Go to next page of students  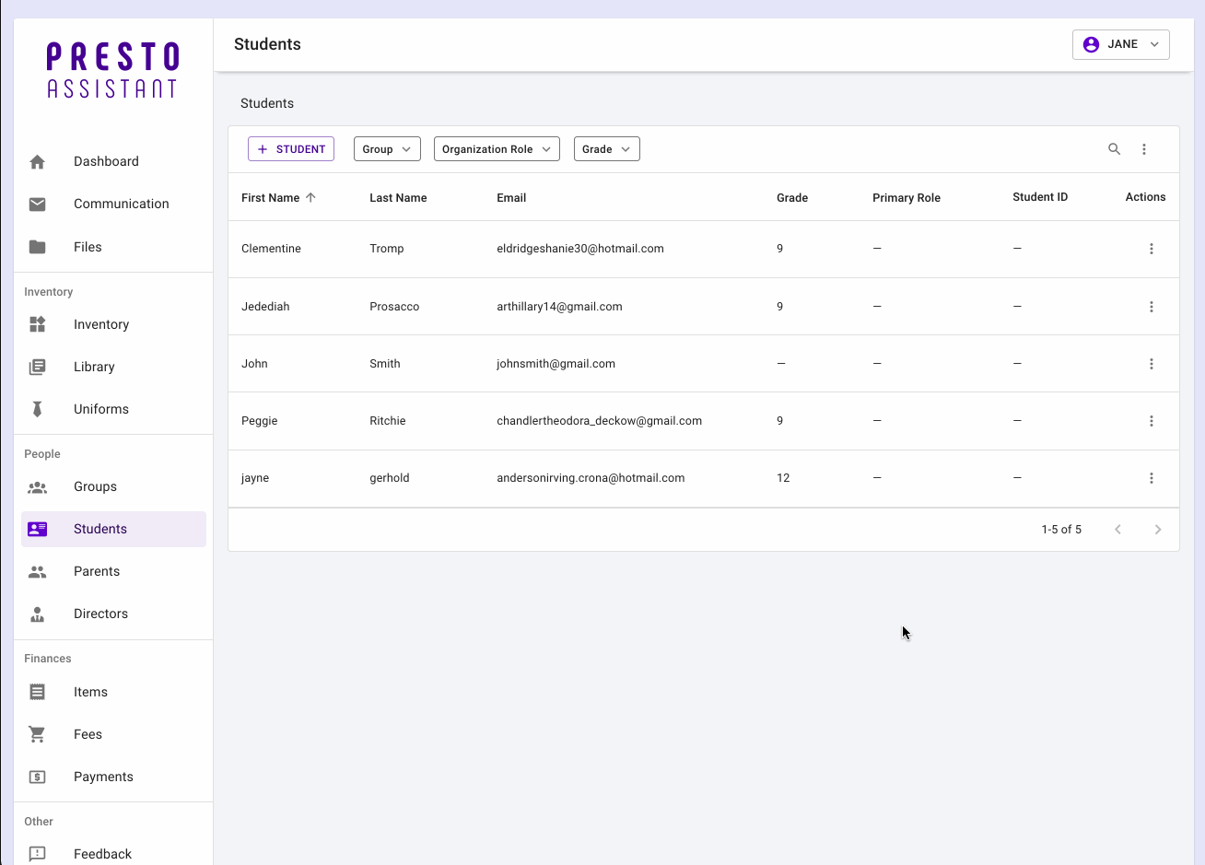tap(1158, 530)
